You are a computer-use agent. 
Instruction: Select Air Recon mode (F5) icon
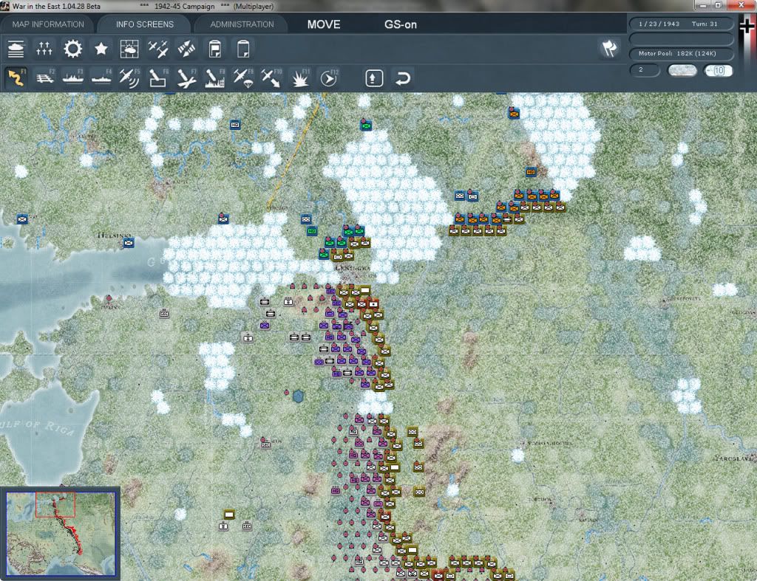coord(130,78)
